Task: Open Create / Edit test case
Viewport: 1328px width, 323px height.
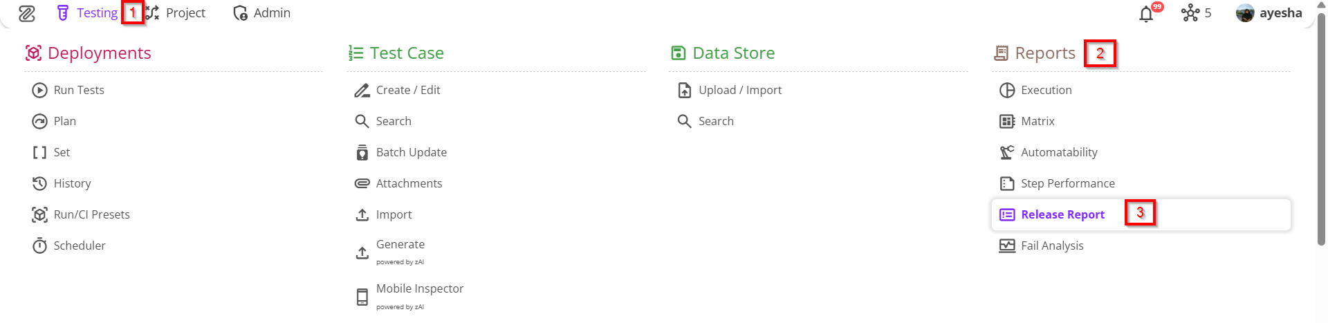Action: pyautogui.click(x=407, y=90)
